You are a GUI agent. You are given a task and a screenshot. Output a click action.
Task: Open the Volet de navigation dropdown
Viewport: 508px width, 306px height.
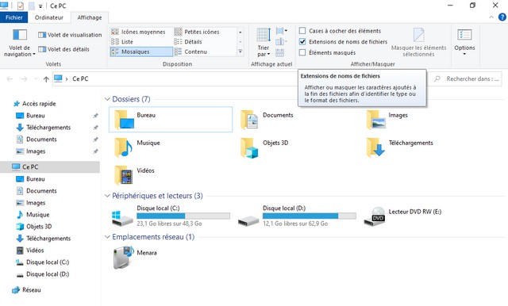point(19,43)
